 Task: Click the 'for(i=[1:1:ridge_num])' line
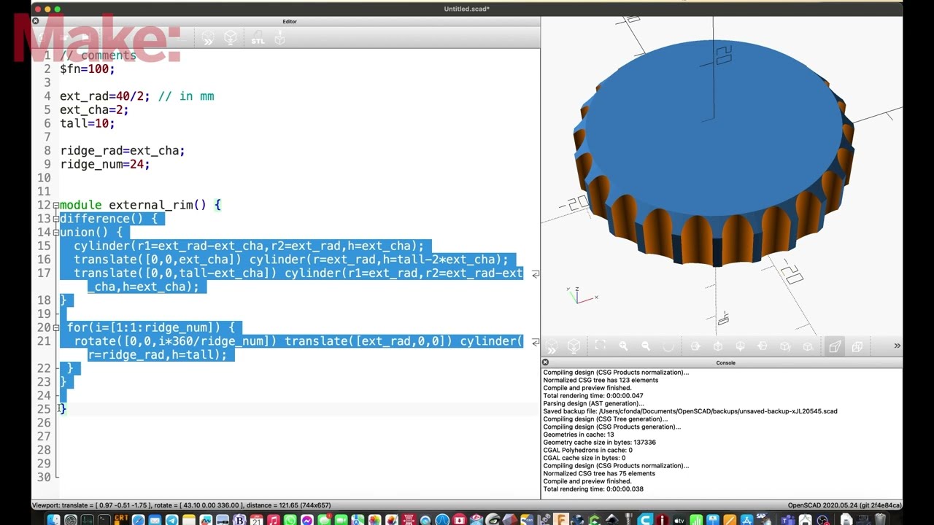[x=151, y=327]
